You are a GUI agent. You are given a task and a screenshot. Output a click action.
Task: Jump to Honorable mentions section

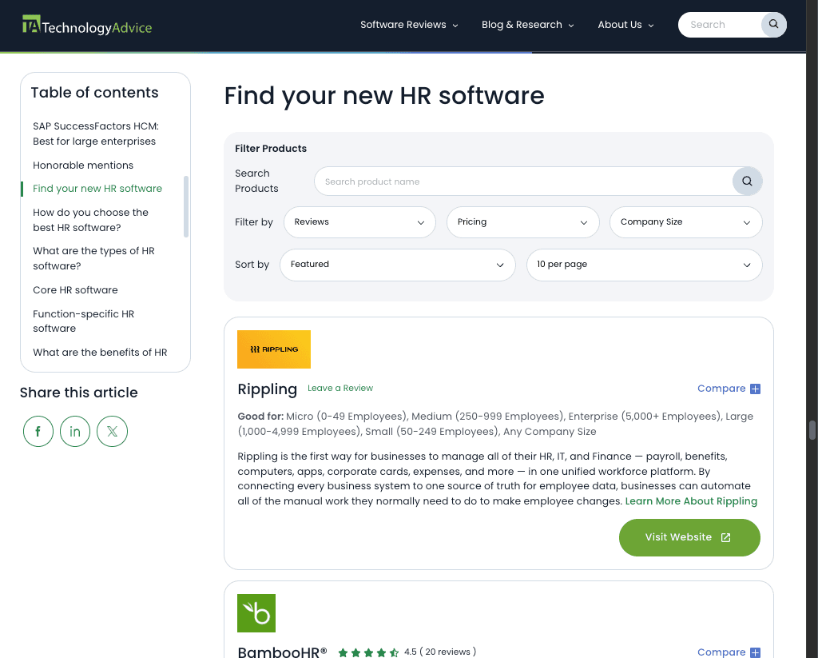[x=83, y=165]
